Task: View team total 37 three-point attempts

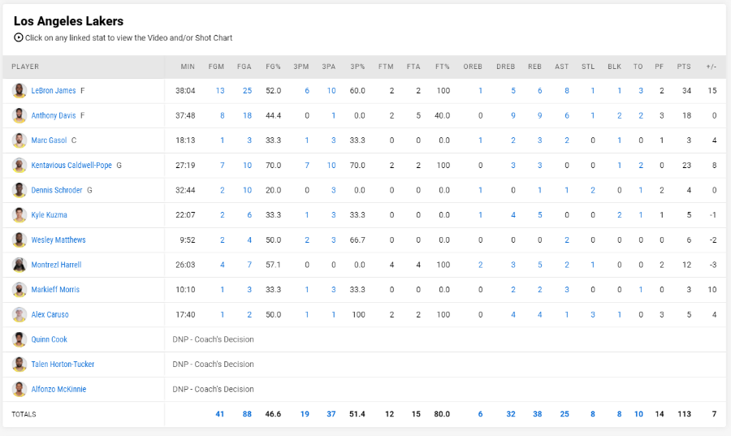Action: tap(331, 413)
